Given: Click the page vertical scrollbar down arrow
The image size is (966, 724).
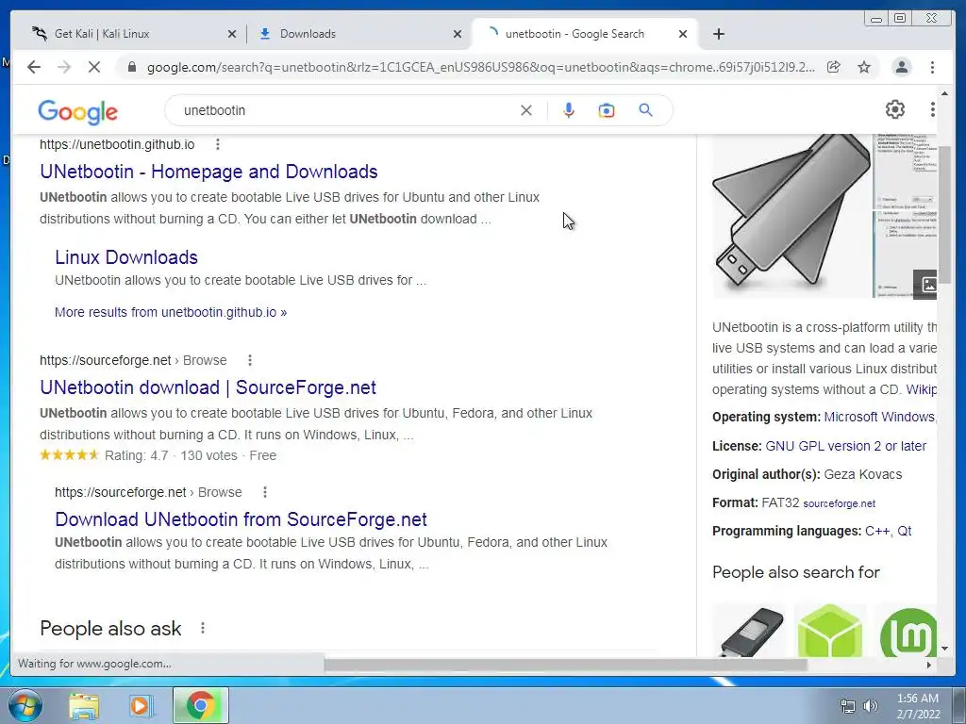Looking at the screenshot, I should coord(944,649).
